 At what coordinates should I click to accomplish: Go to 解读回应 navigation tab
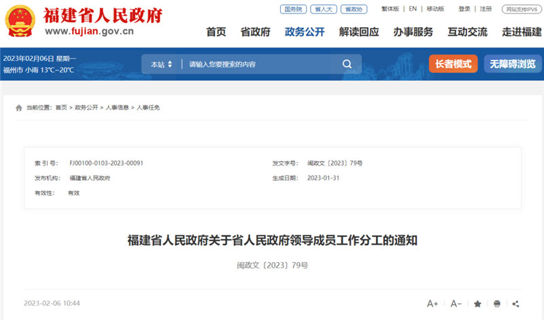pyautogui.click(x=358, y=32)
